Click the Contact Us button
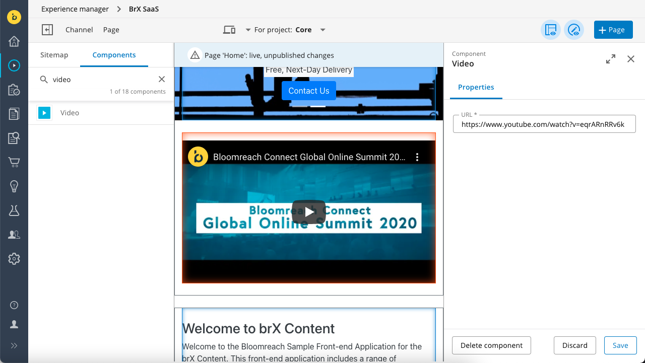645x363 pixels. [x=309, y=91]
